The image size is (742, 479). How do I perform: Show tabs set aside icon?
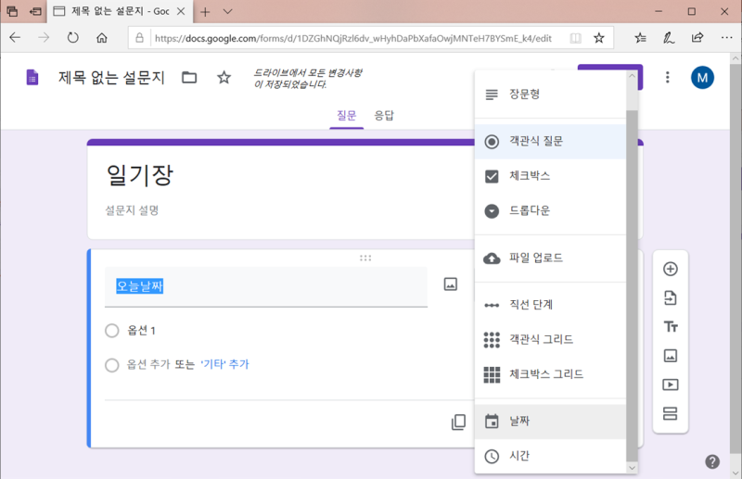(12, 11)
